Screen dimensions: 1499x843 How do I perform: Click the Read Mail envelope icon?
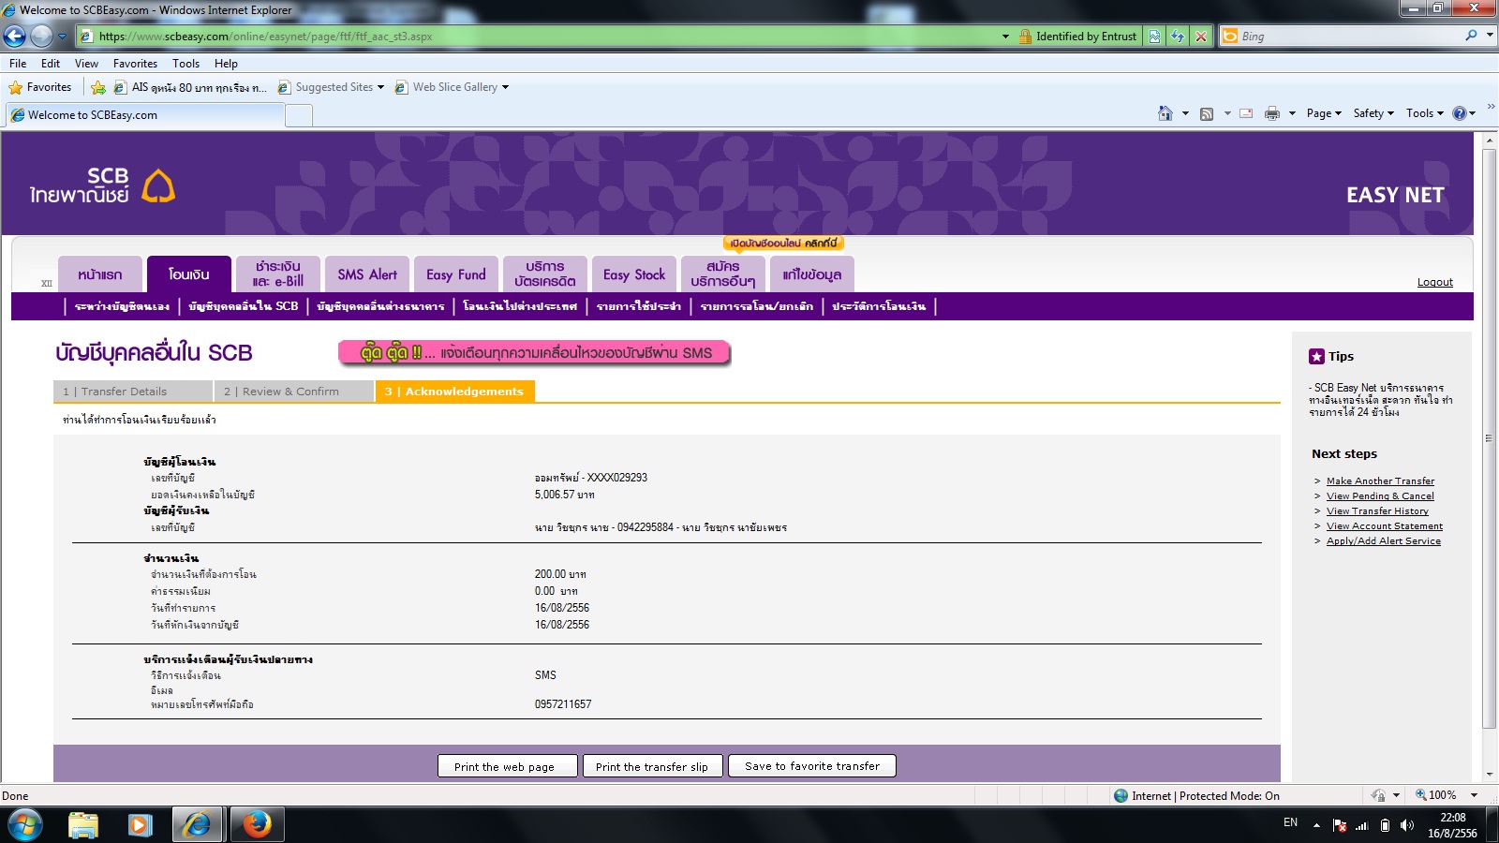(1246, 113)
